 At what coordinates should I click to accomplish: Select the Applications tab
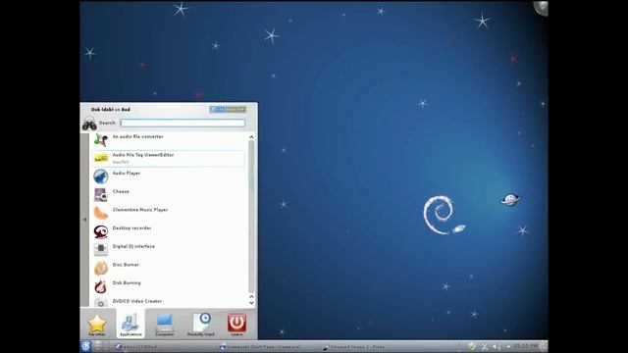(x=131, y=325)
